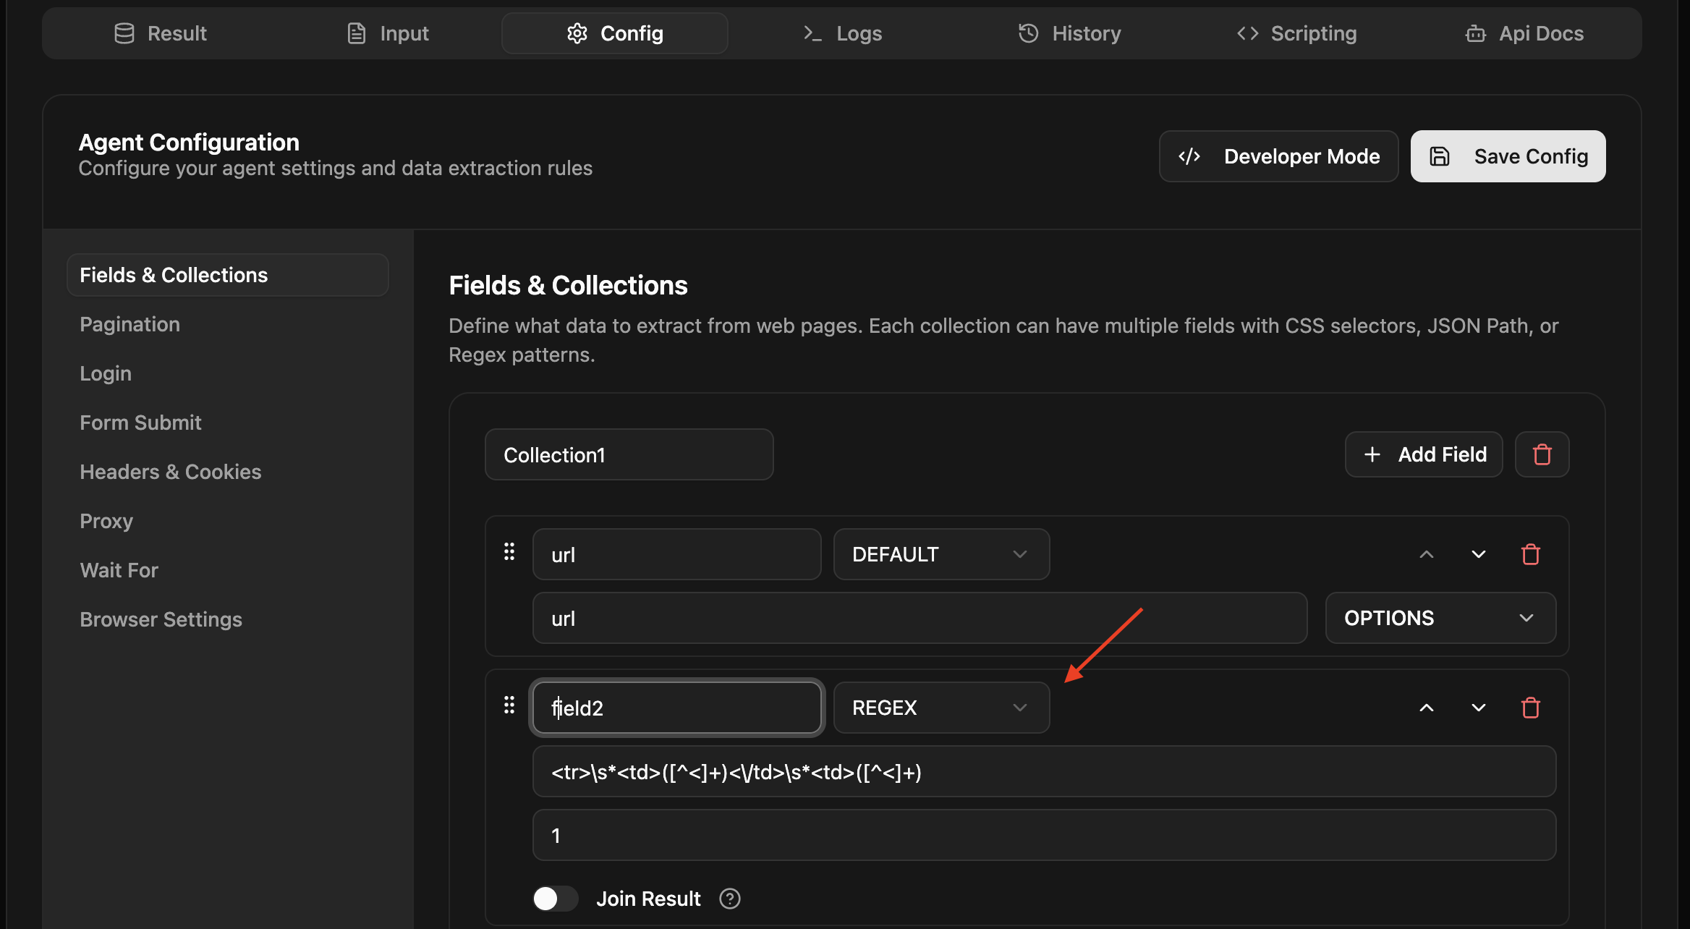The height and width of the screenshot is (929, 1690).
Task: Open the REGEX type dropdown
Action: click(x=940, y=708)
